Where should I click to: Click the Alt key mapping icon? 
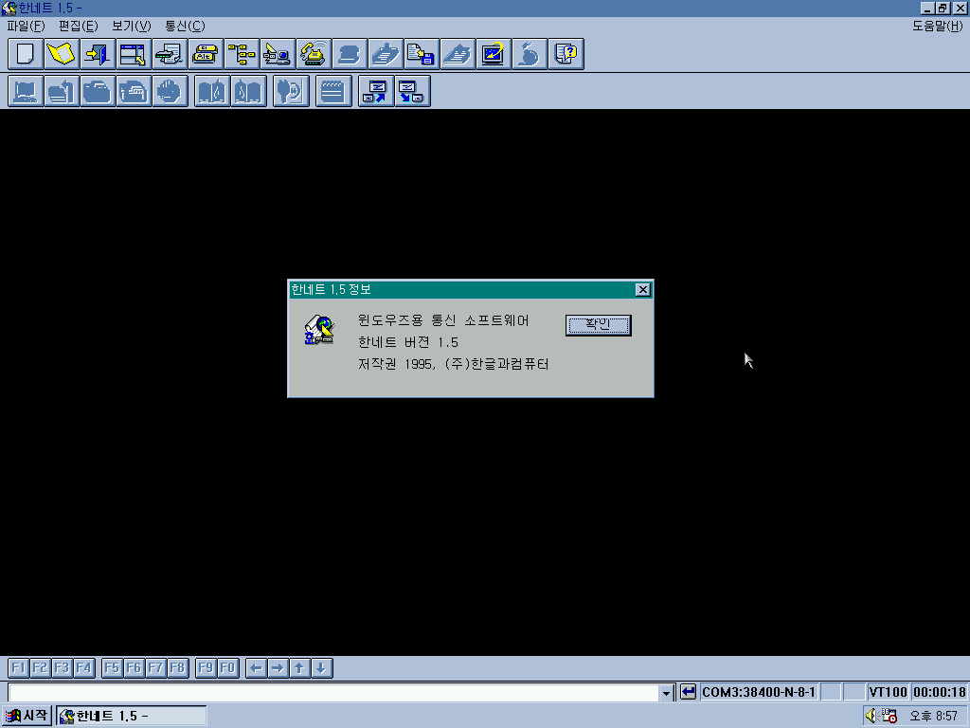click(206, 54)
